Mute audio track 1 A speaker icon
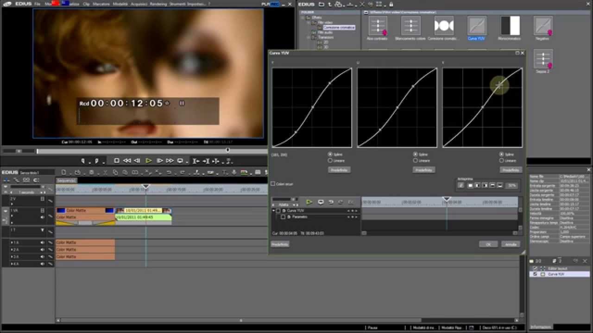The width and height of the screenshot is (593, 333). click(42, 242)
